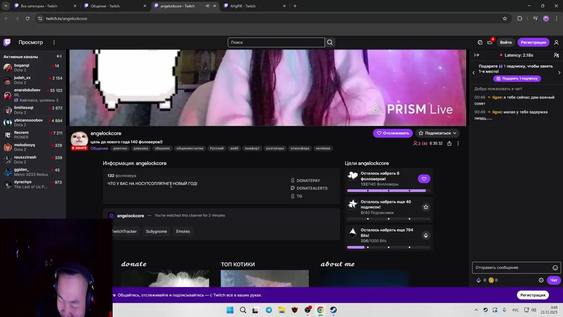This screenshot has height=317, width=563.
Task: Open the emote picker in chat input
Action: pos(555,268)
